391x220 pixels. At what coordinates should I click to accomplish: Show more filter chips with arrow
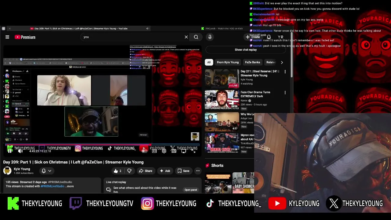click(282, 62)
